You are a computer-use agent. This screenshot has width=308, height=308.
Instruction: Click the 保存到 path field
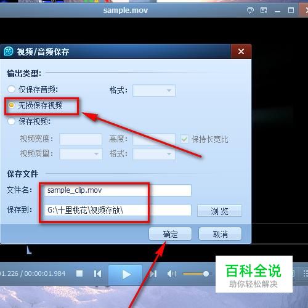pos(118,210)
